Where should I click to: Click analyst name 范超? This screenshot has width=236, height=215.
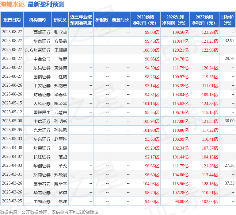[x=63, y=157]
